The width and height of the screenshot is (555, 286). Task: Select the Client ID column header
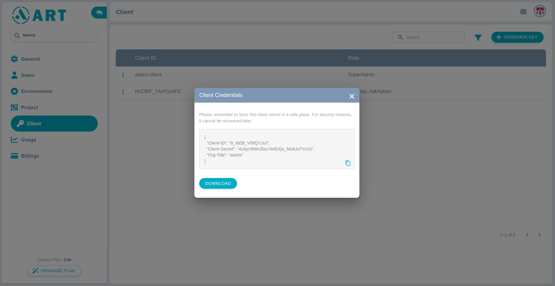[145, 58]
